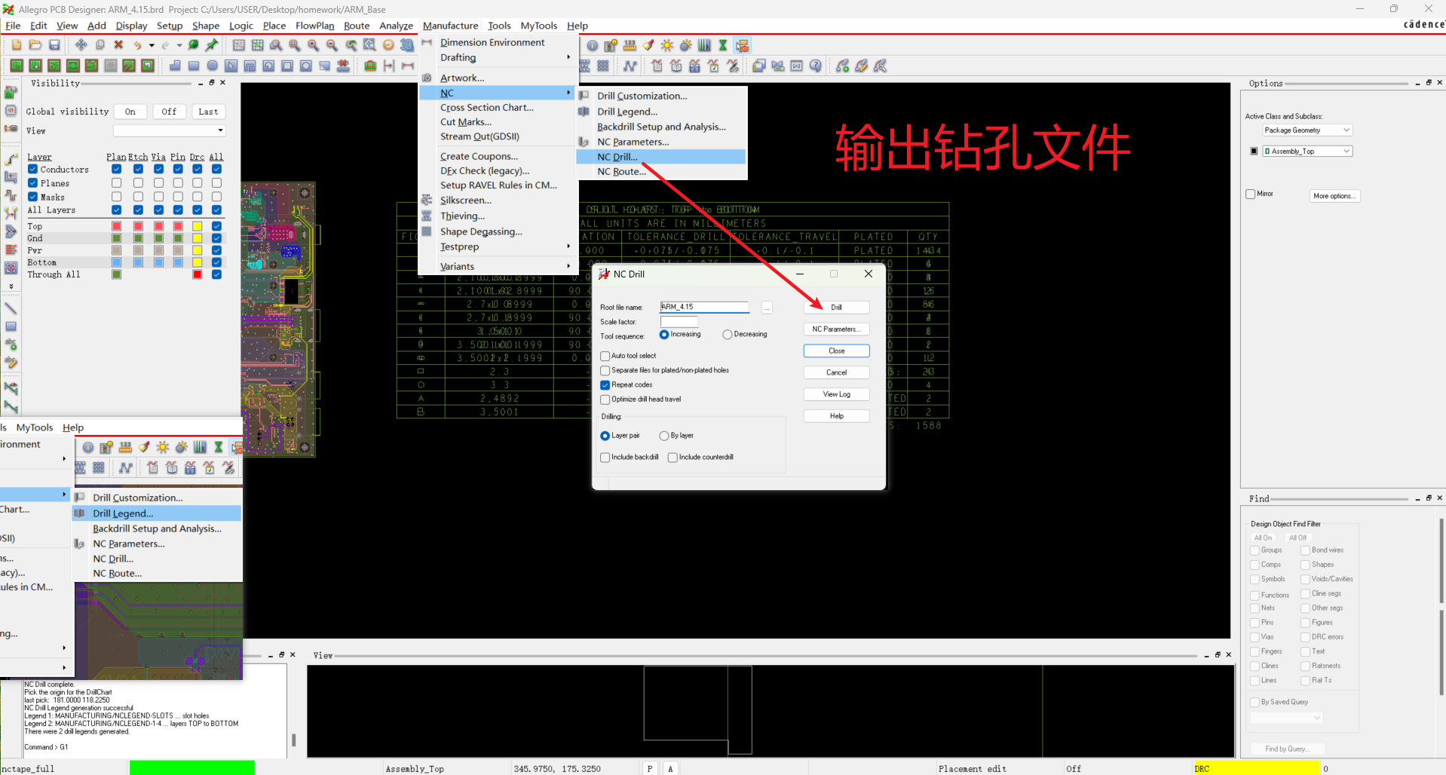Click the yellow sun Highlight icon
Viewport: 1446px width, 775px height.
[667, 45]
